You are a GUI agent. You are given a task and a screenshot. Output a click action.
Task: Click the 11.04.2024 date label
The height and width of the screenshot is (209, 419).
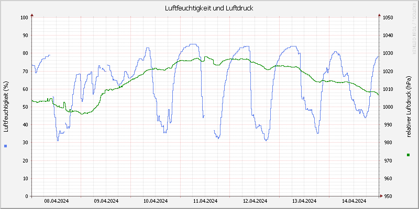point(205,201)
